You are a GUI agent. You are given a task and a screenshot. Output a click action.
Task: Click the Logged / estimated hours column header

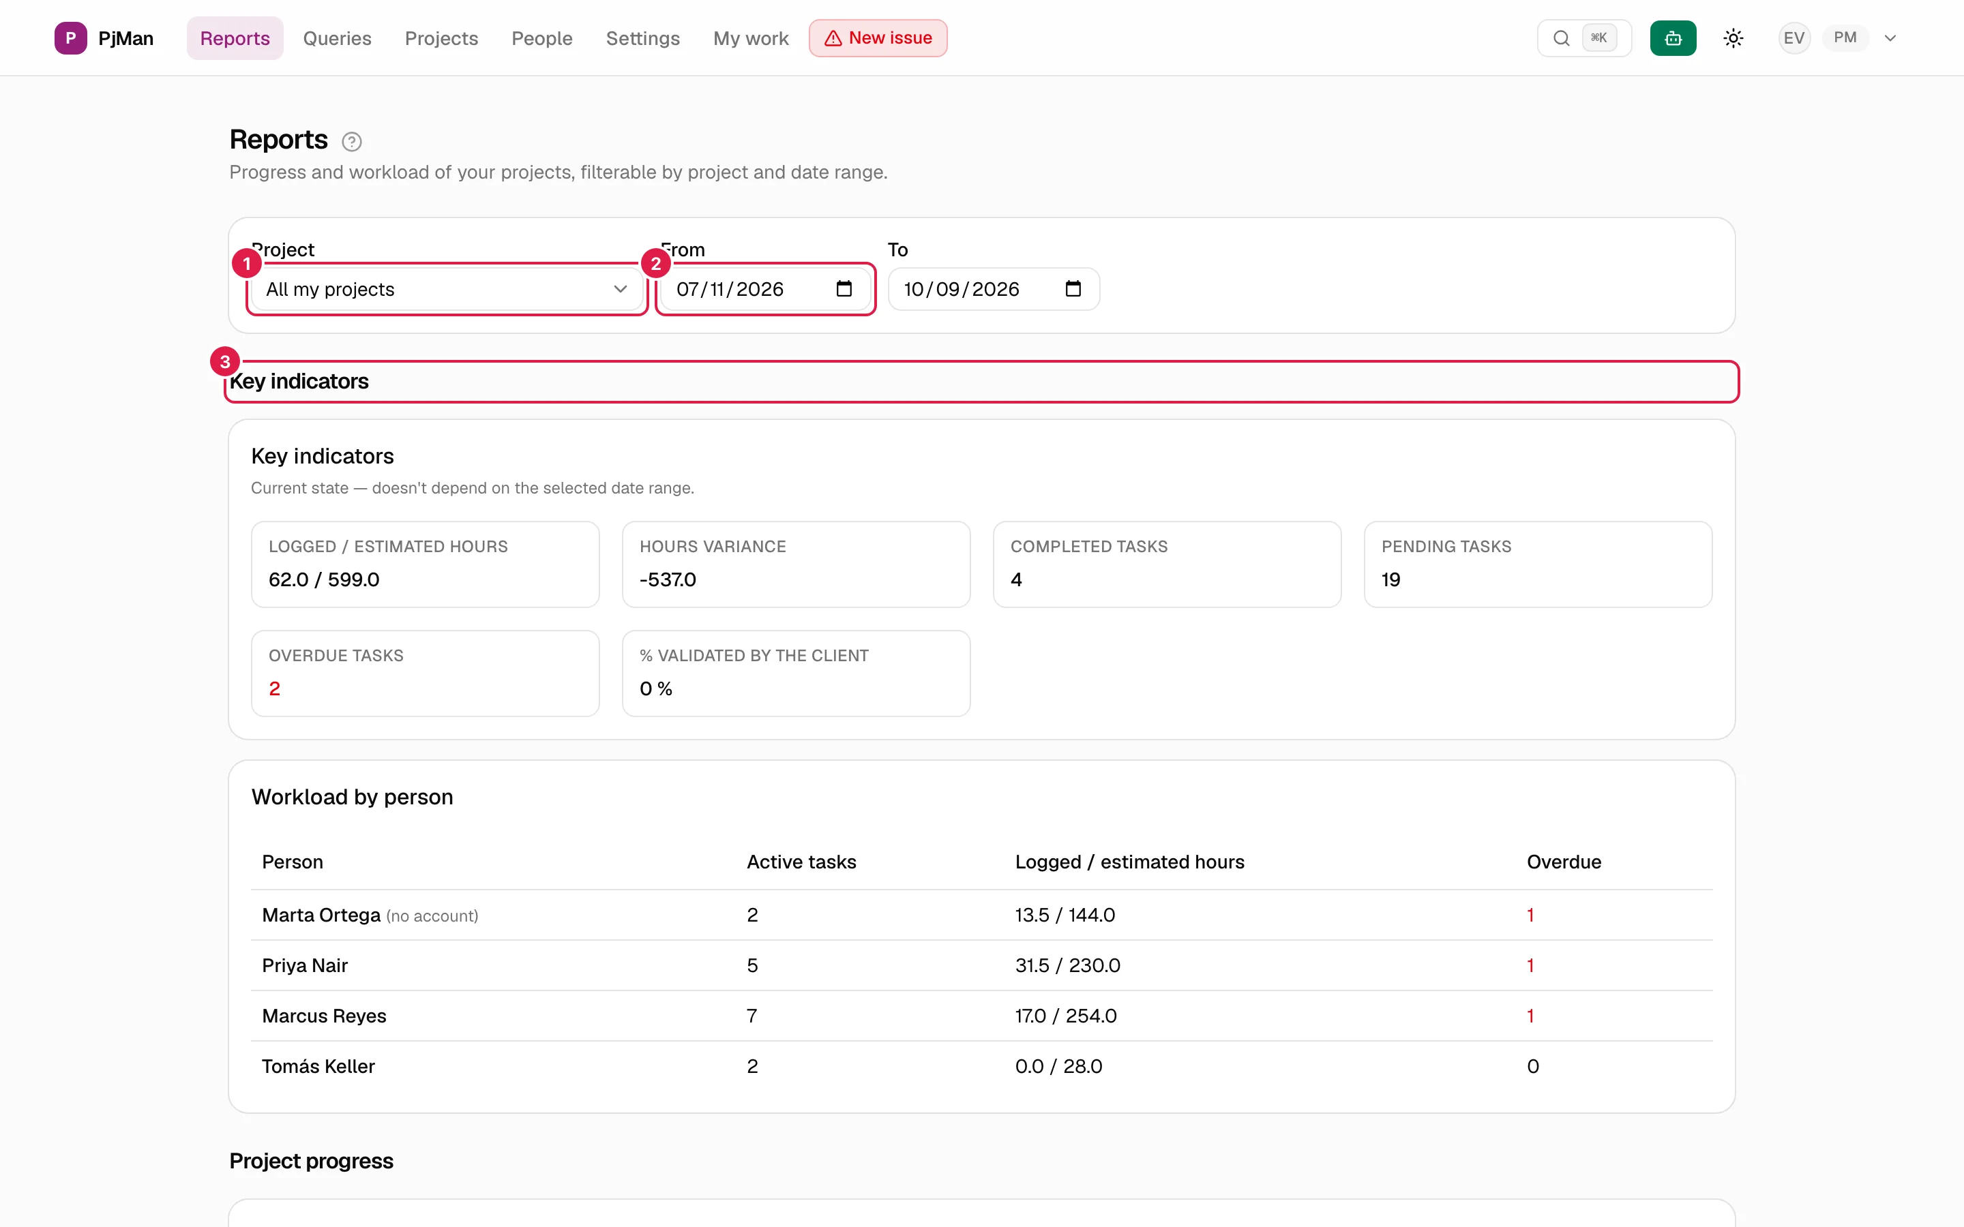1130,862
